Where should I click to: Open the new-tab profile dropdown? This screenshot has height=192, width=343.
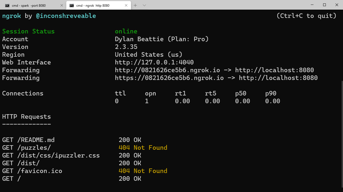tap(144, 5)
